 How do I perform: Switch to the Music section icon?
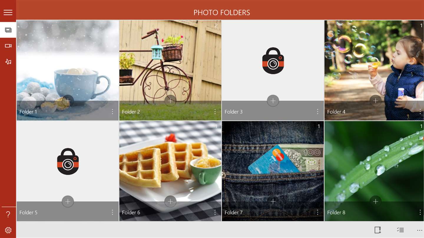(8, 61)
